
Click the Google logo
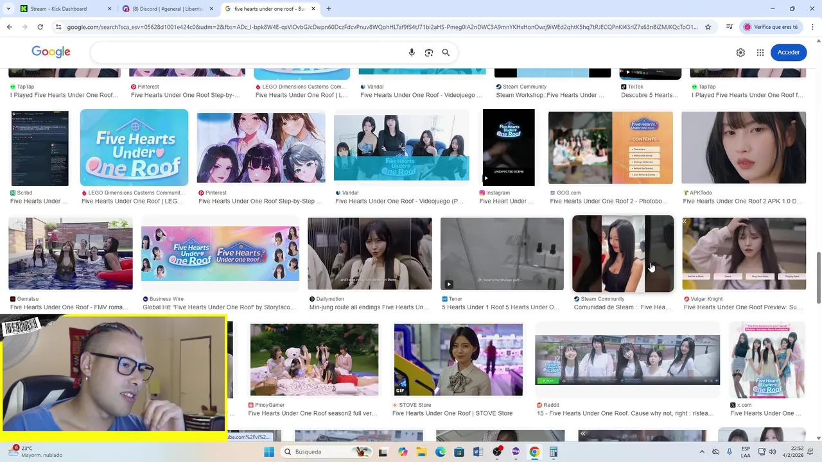click(51, 52)
